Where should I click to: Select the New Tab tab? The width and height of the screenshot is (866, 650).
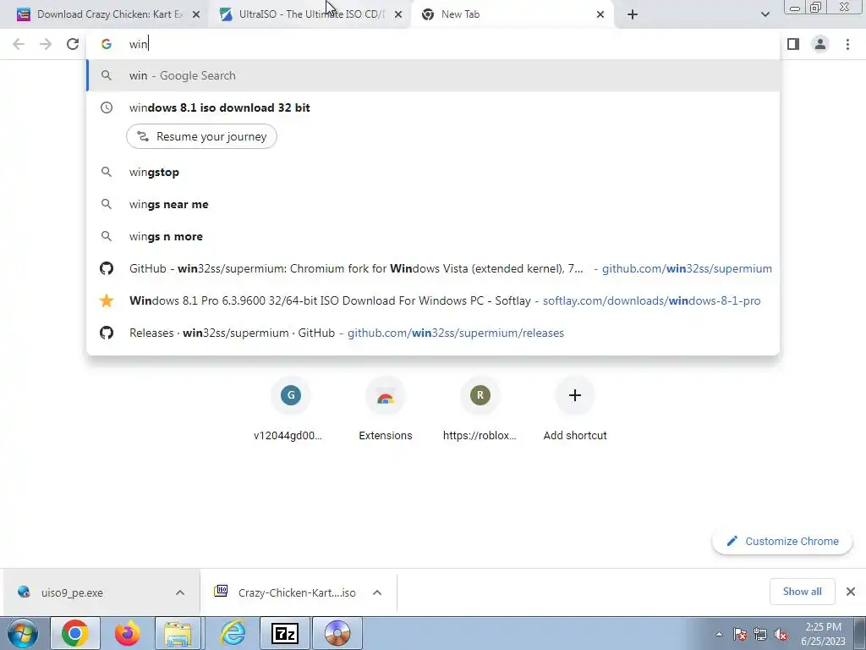511,14
